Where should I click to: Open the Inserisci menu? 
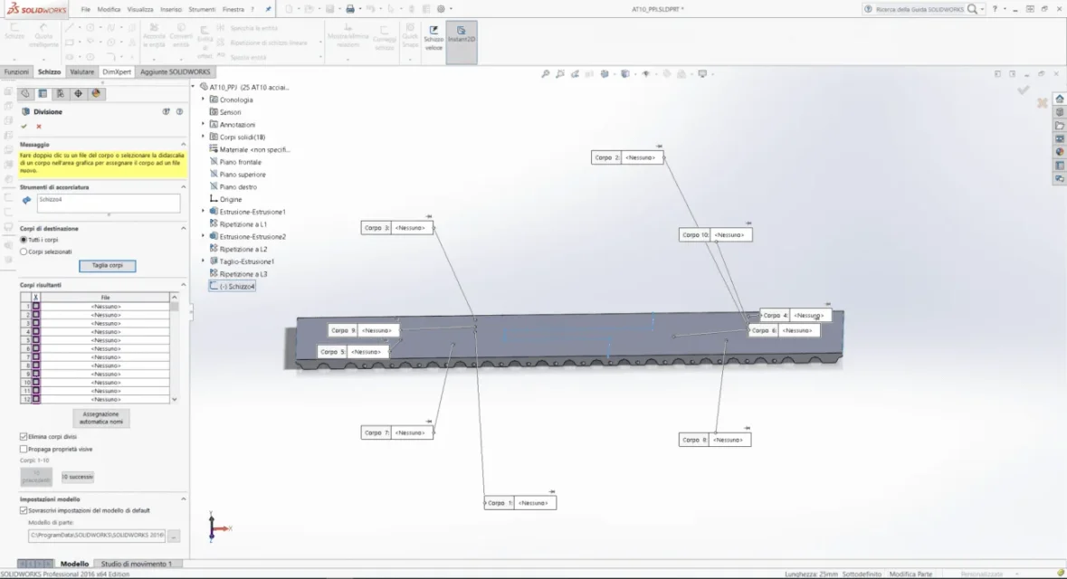[171, 10]
